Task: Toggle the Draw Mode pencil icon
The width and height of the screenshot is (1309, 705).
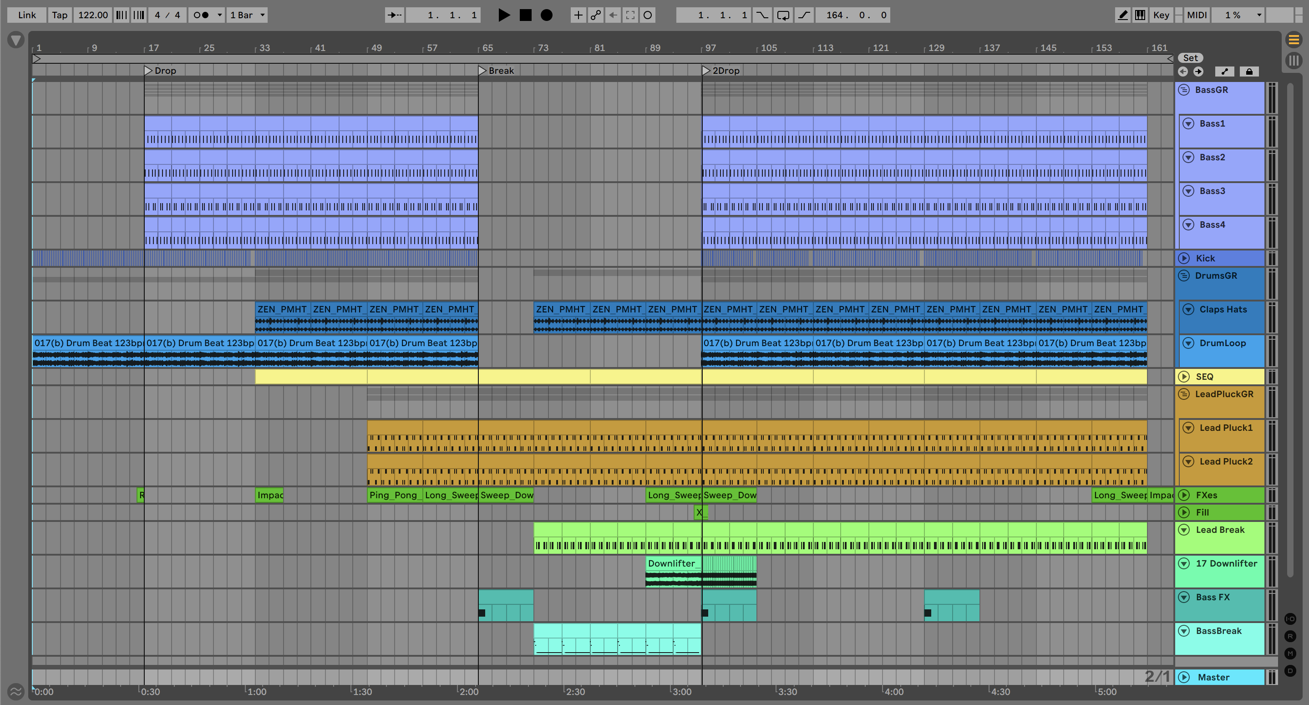Action: pyautogui.click(x=1123, y=15)
